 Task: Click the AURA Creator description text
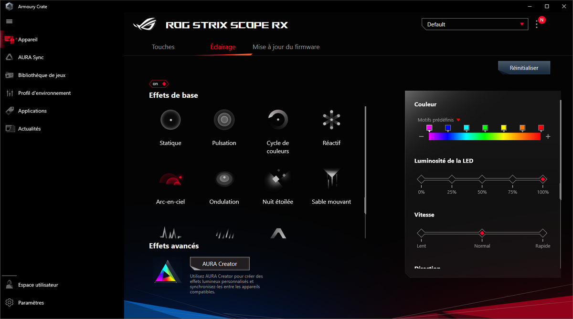coord(226,284)
